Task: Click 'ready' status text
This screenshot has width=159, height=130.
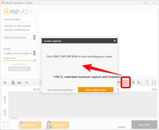Action: pyautogui.click(x=121, y=127)
